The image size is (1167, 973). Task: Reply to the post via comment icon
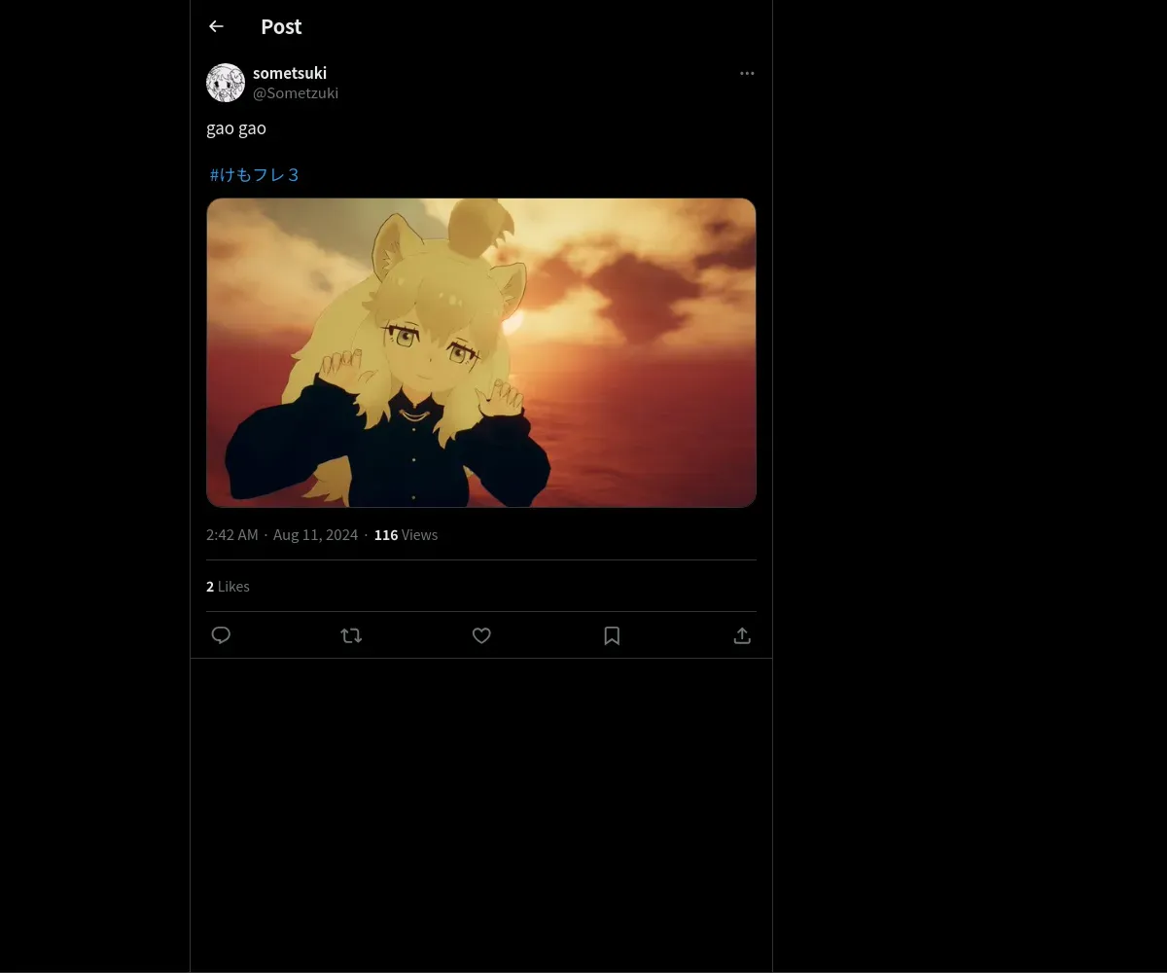tap(221, 635)
